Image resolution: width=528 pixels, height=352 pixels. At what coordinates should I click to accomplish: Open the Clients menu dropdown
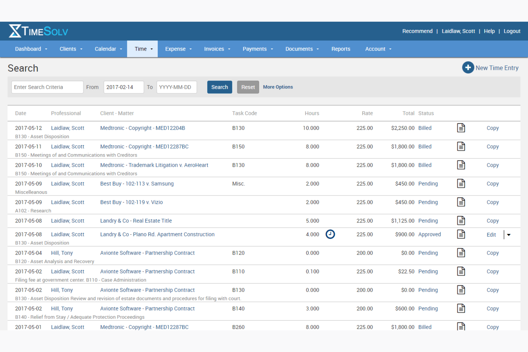(71, 49)
